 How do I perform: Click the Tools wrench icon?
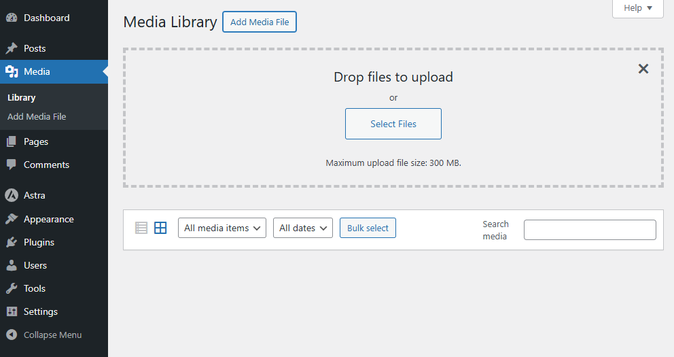tap(12, 288)
